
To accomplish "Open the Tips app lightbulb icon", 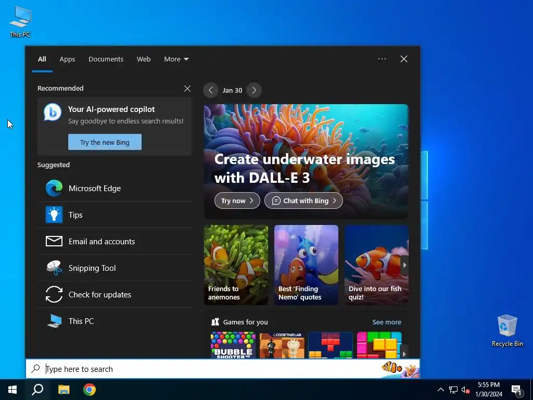I will coord(54,215).
